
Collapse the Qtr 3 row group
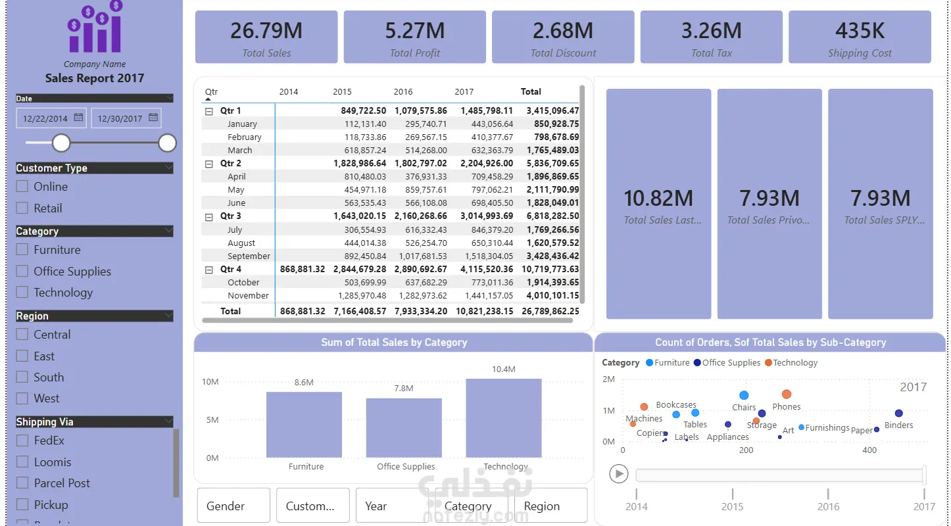tap(209, 216)
